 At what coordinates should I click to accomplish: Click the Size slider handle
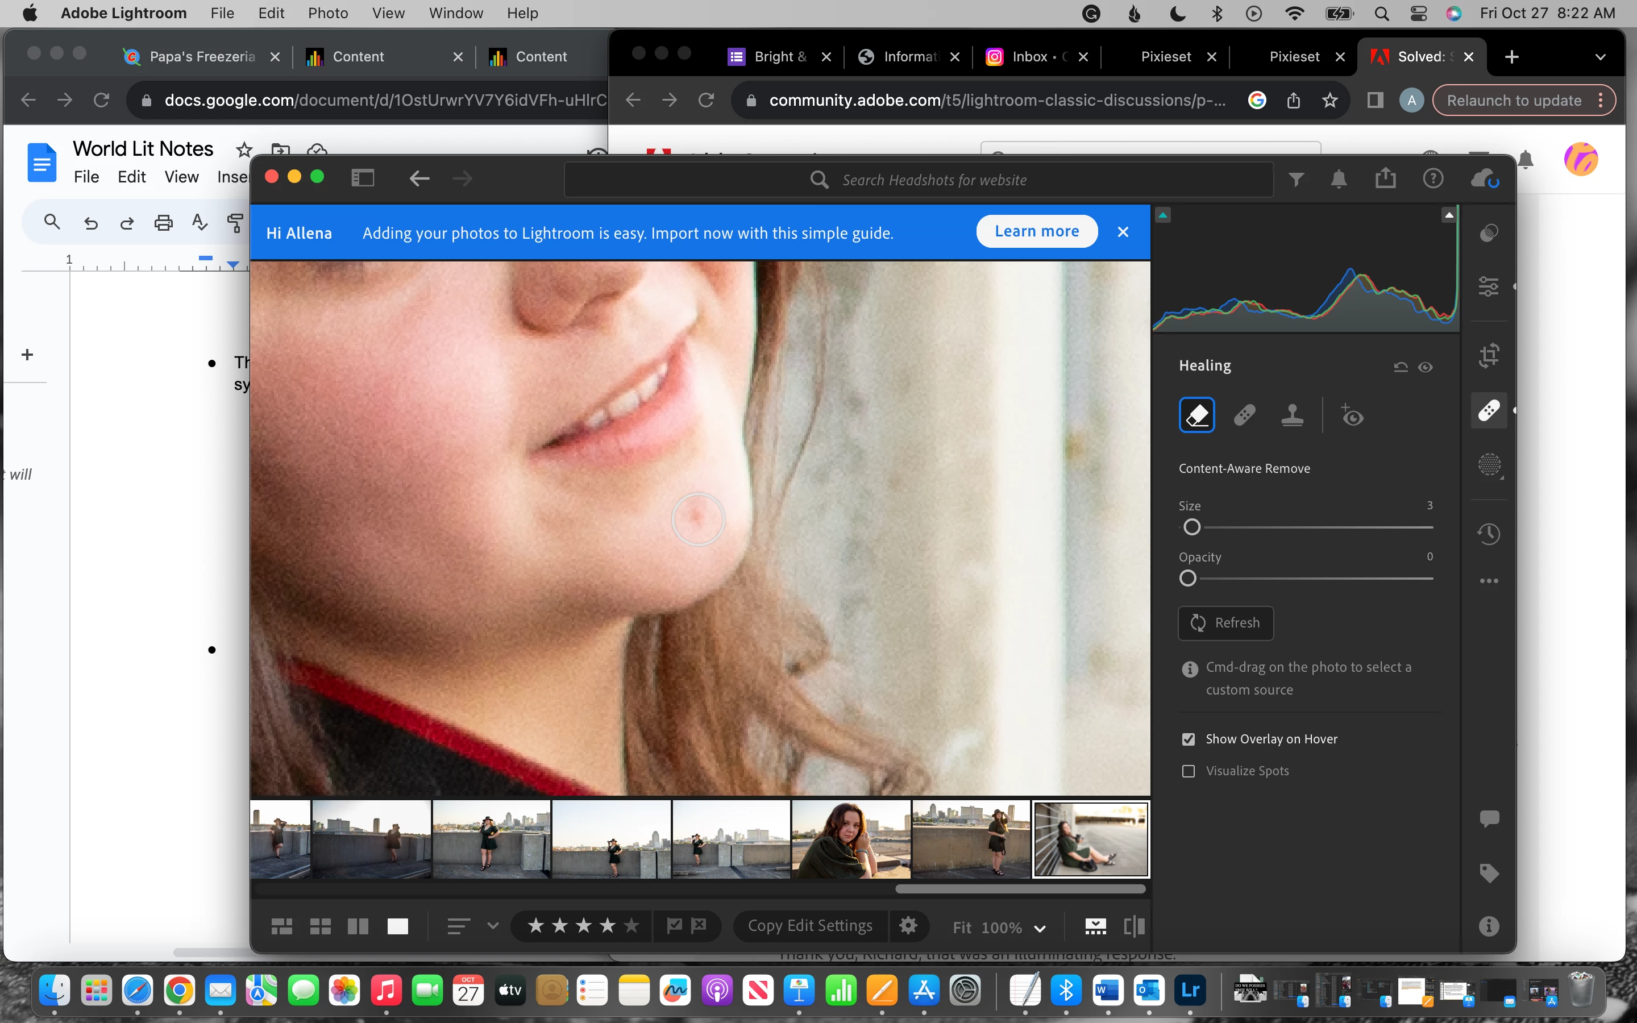[x=1192, y=527]
